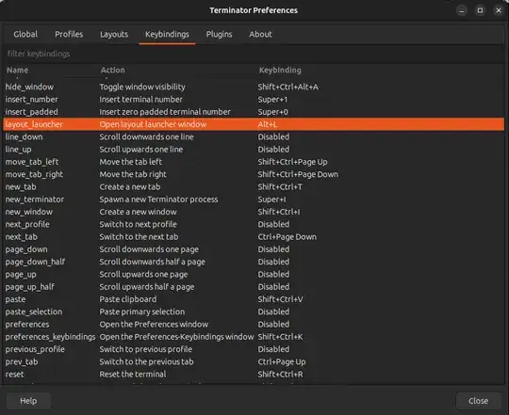Screen dimensions: 509x415
Task: Click the Shift+Ctrl+K keybinding cell
Action: (280, 337)
